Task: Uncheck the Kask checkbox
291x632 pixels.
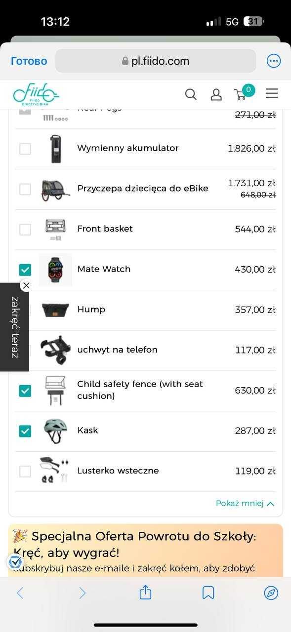Action: [25, 431]
